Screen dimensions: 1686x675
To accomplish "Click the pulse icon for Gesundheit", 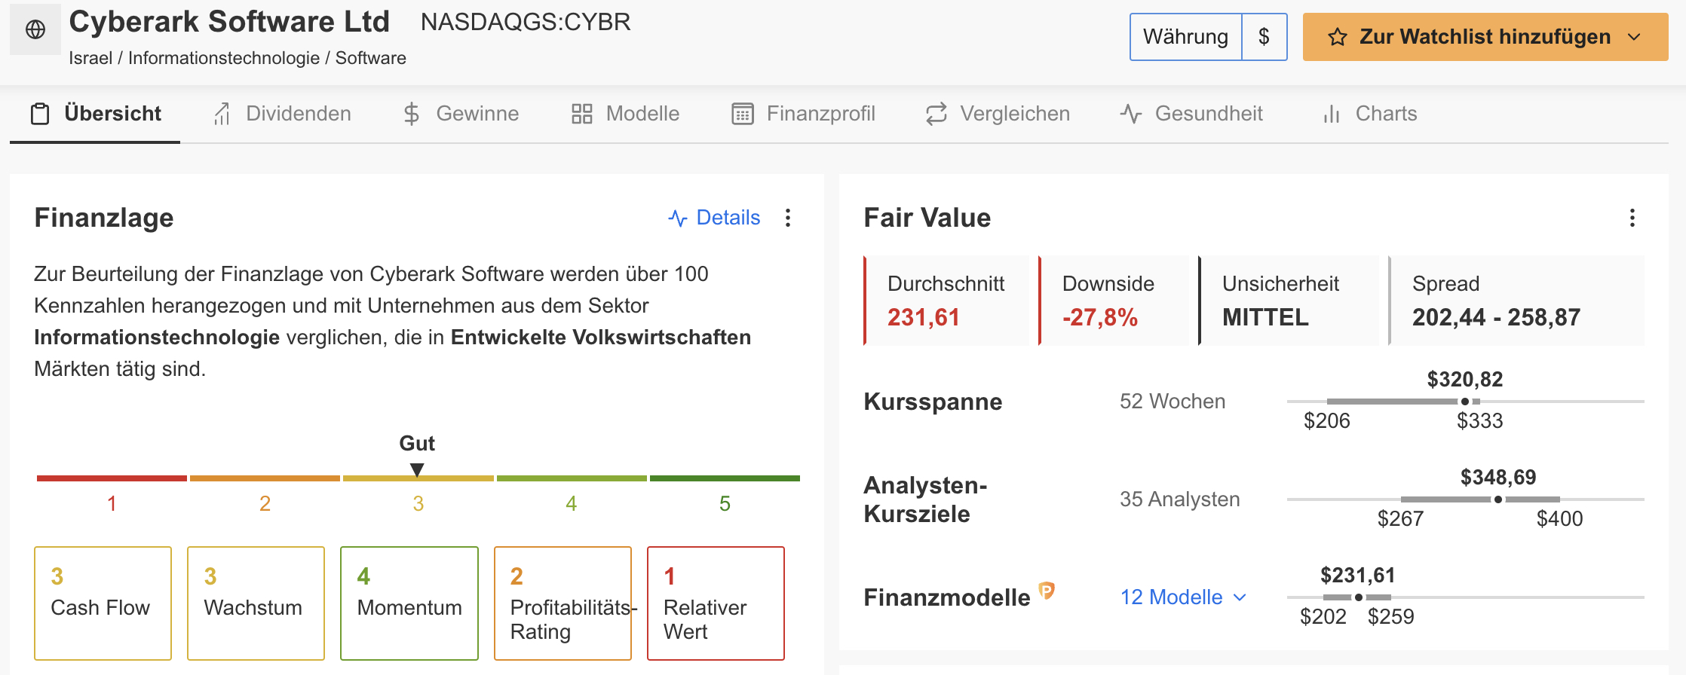I will [1130, 114].
